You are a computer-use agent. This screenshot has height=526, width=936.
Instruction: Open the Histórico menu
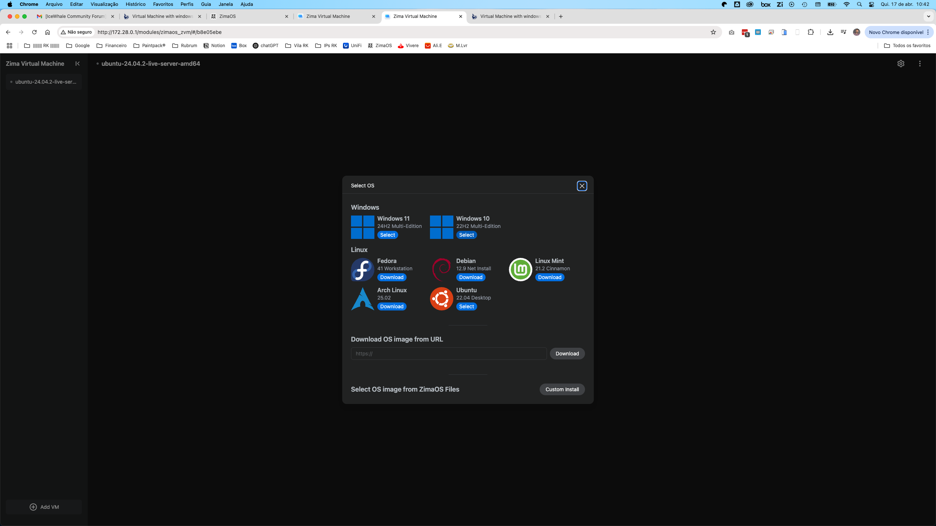click(135, 4)
